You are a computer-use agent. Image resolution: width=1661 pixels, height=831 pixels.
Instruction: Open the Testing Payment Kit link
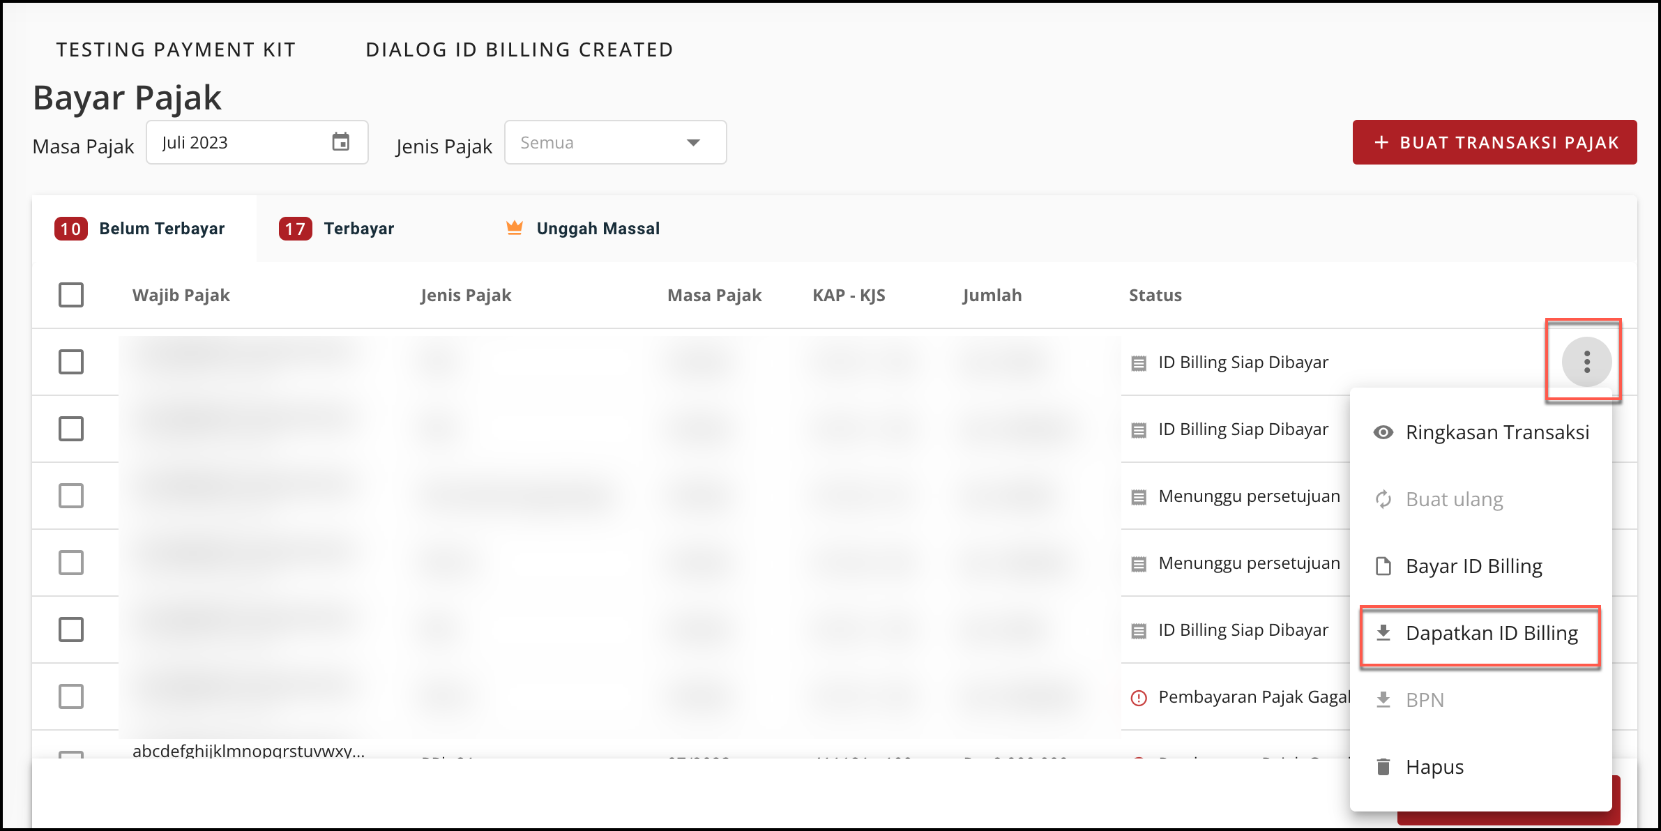click(176, 49)
